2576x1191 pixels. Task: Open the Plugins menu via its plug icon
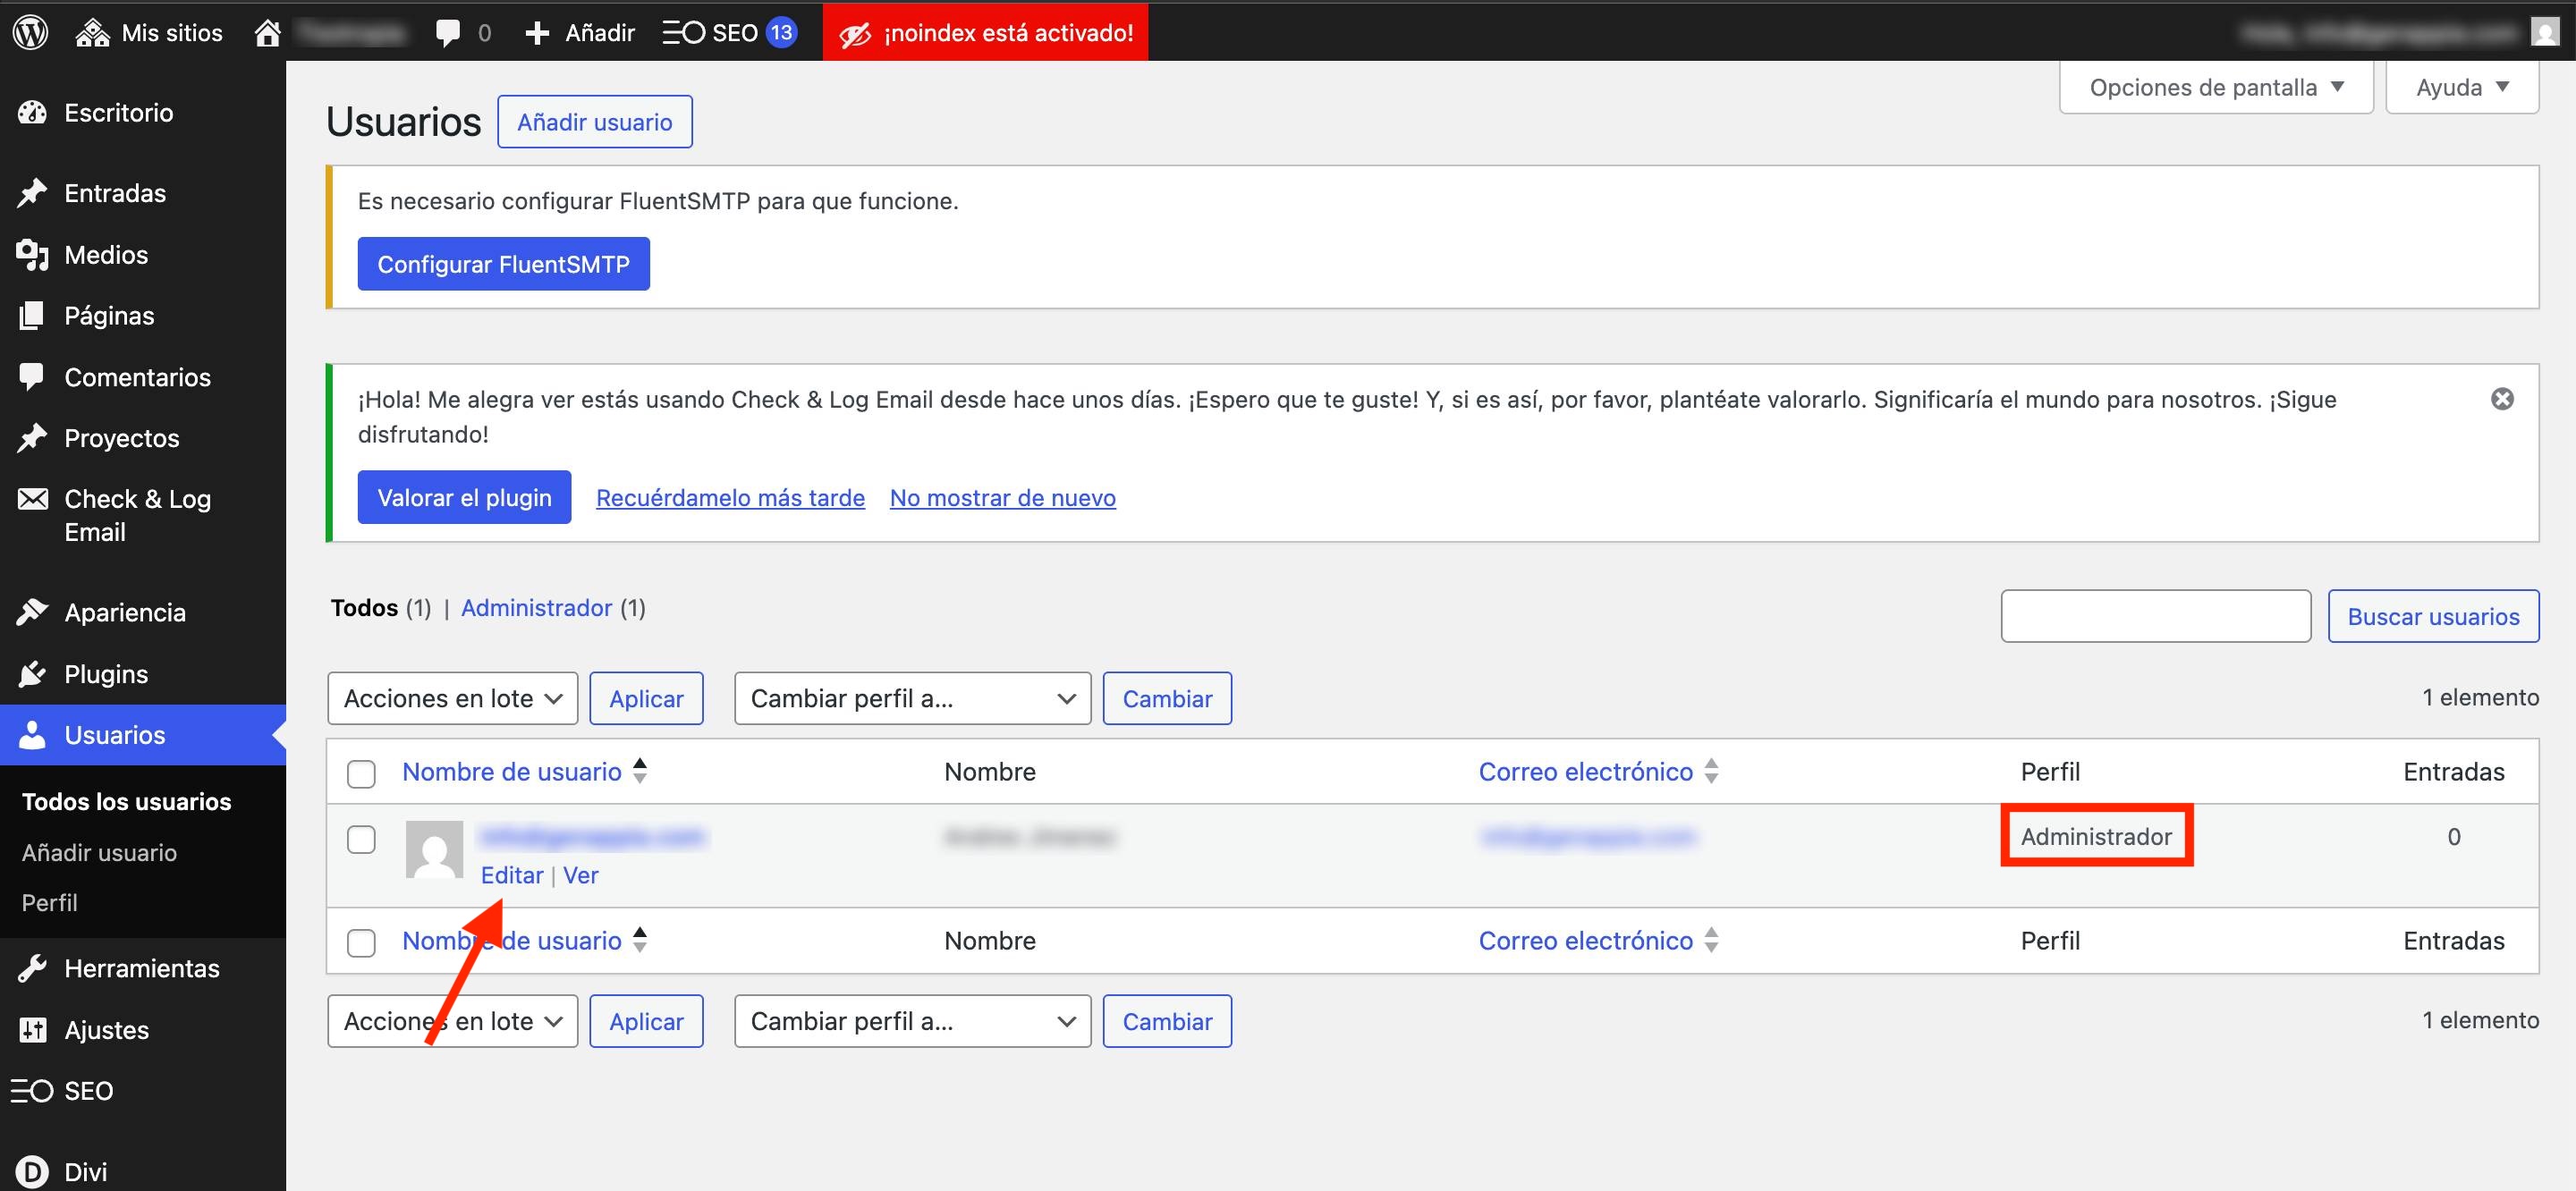click(x=33, y=674)
